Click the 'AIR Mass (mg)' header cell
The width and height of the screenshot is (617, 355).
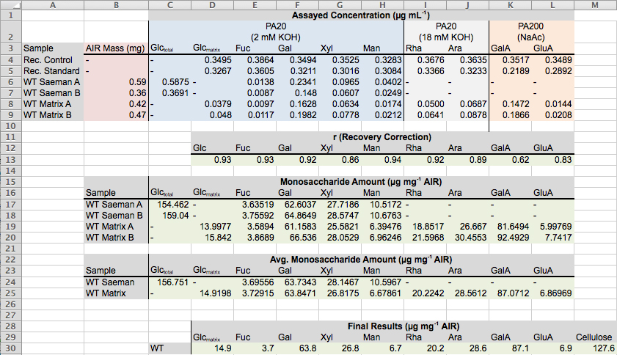coord(116,48)
